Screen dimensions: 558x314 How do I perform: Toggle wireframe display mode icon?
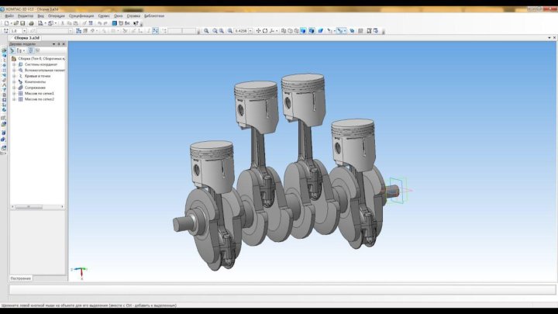pyautogui.click(x=284, y=31)
